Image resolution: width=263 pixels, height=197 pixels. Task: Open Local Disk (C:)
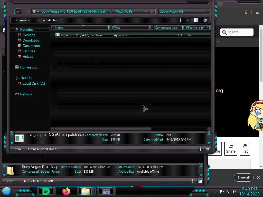coord(34,83)
